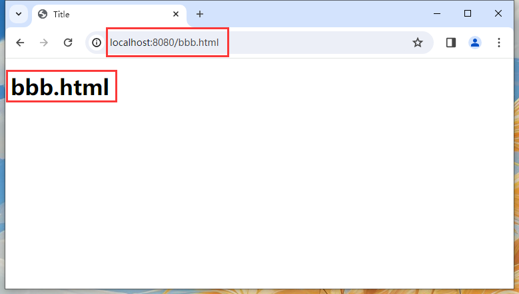
Task: Open Chrome three-dot menu
Action: [499, 43]
